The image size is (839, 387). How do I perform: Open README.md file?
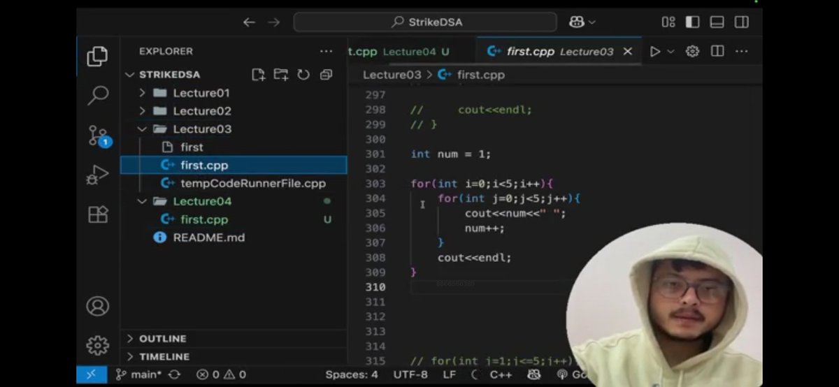[x=234, y=238]
